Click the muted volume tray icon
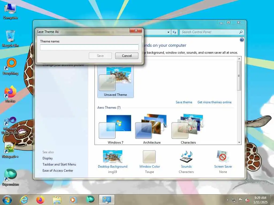 point(247,200)
